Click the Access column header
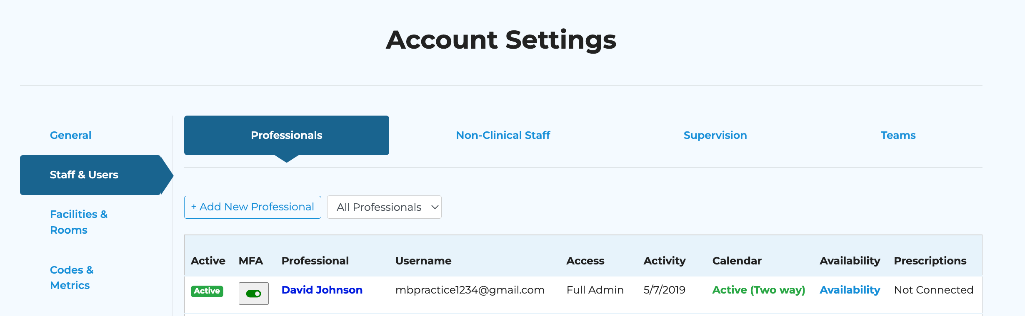The height and width of the screenshot is (316, 1025). coord(585,261)
